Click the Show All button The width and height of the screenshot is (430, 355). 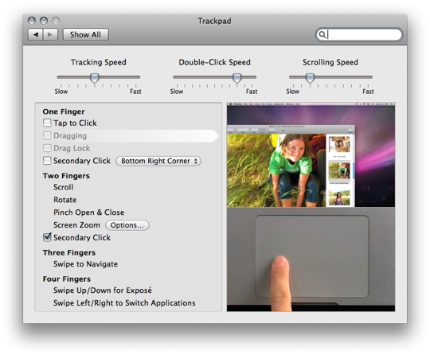click(85, 34)
